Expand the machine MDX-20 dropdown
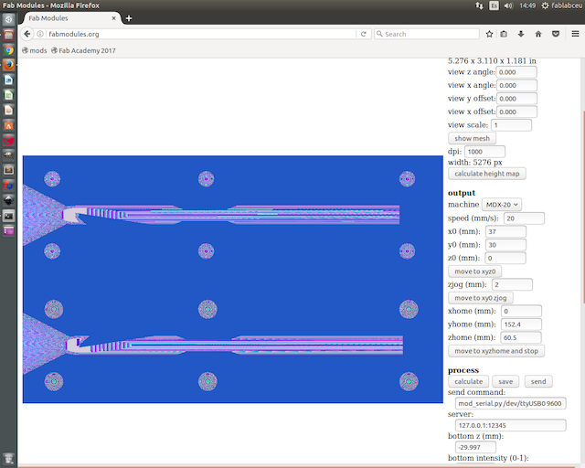 pos(502,205)
